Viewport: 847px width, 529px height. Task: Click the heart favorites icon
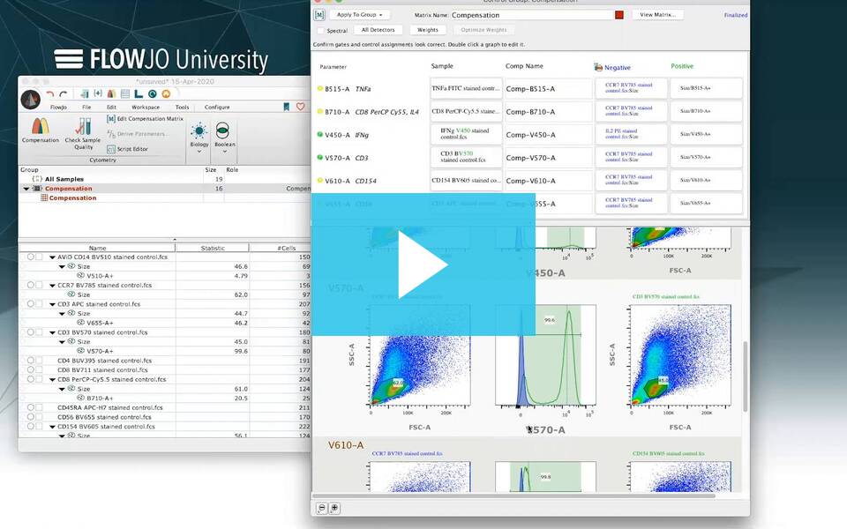point(300,107)
